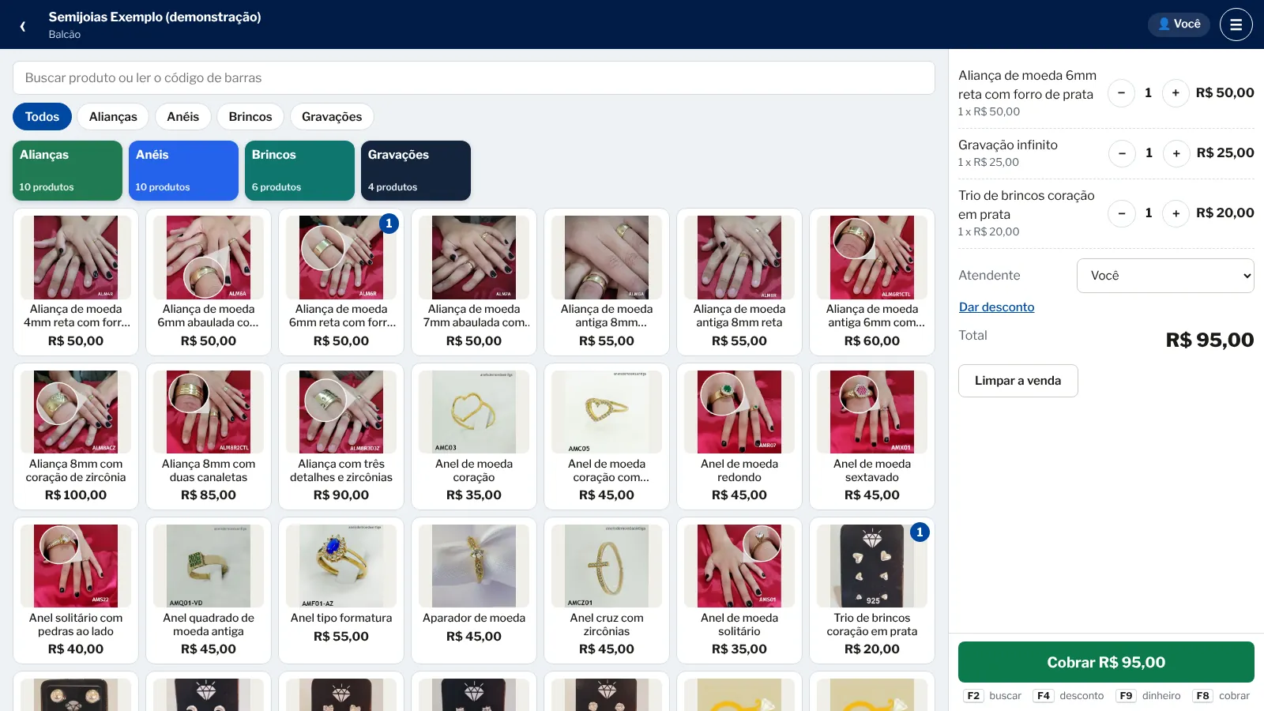Add Anel de moeda sextavado product
Image resolution: width=1264 pixels, height=711 pixels.
[x=872, y=436]
